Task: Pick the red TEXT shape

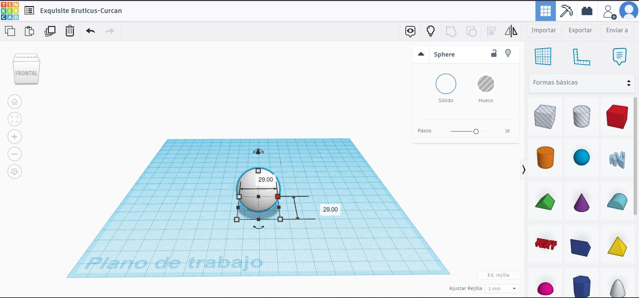Action: coord(546,244)
